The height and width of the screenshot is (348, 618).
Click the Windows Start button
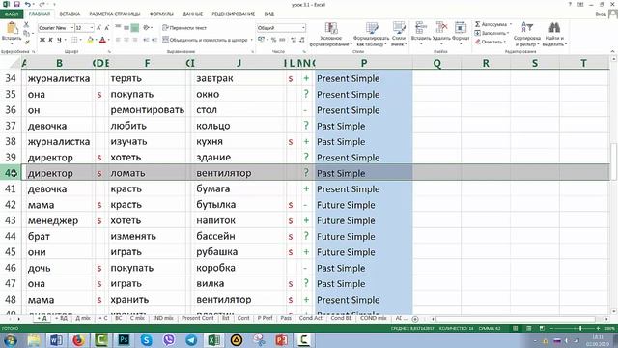10,340
